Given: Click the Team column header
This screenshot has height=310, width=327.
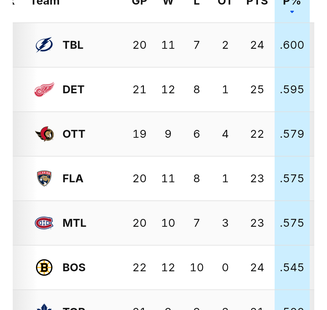Looking at the screenshot, I should pyautogui.click(x=45, y=2).
